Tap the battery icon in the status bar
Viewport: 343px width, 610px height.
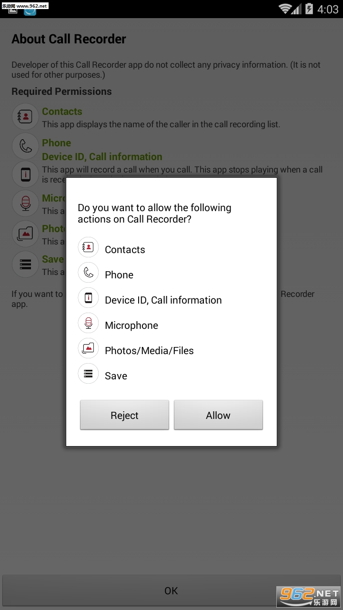click(309, 9)
